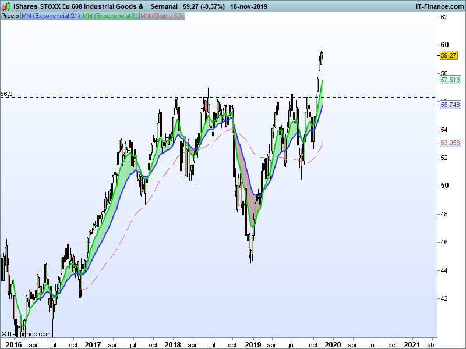Select the MM (Exponencial 21) indicator label

point(51,16)
